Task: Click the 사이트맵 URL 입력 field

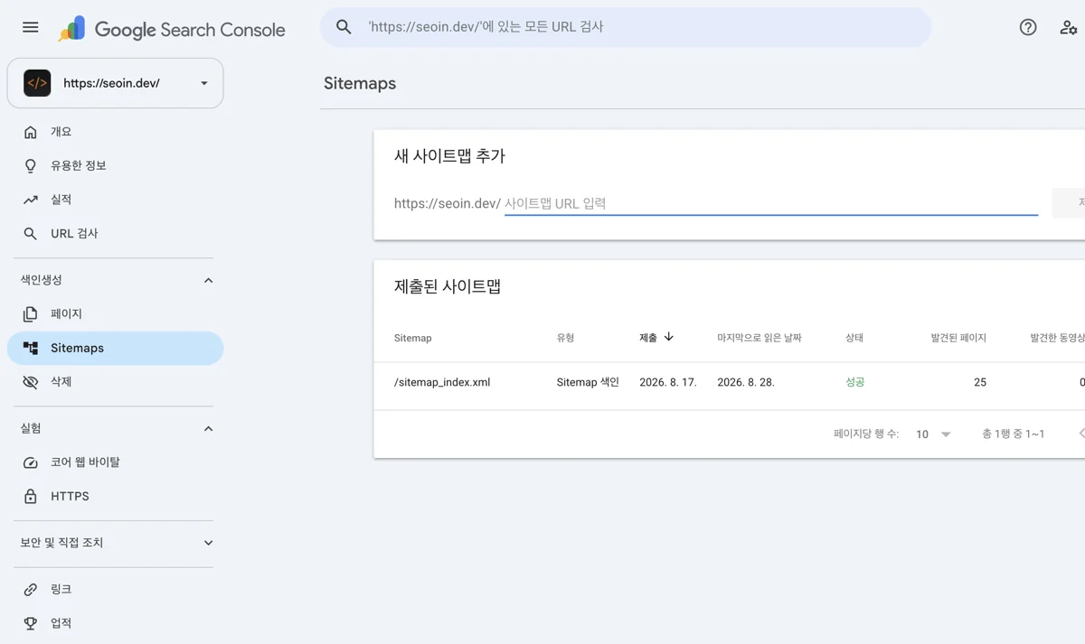Action: (770, 203)
